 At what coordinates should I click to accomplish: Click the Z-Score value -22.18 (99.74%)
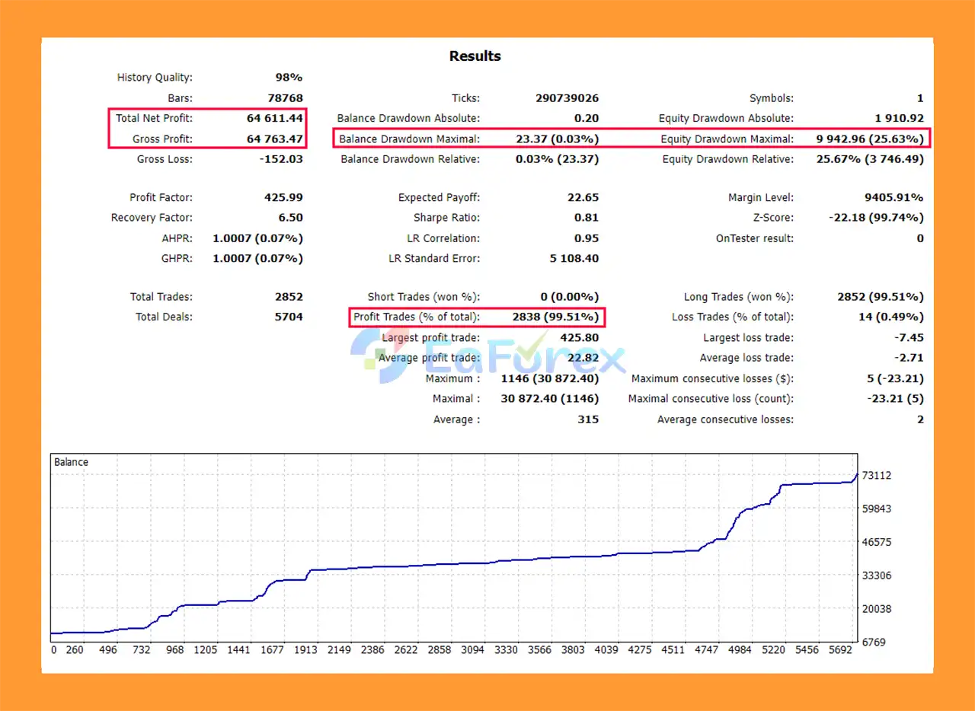click(x=876, y=218)
